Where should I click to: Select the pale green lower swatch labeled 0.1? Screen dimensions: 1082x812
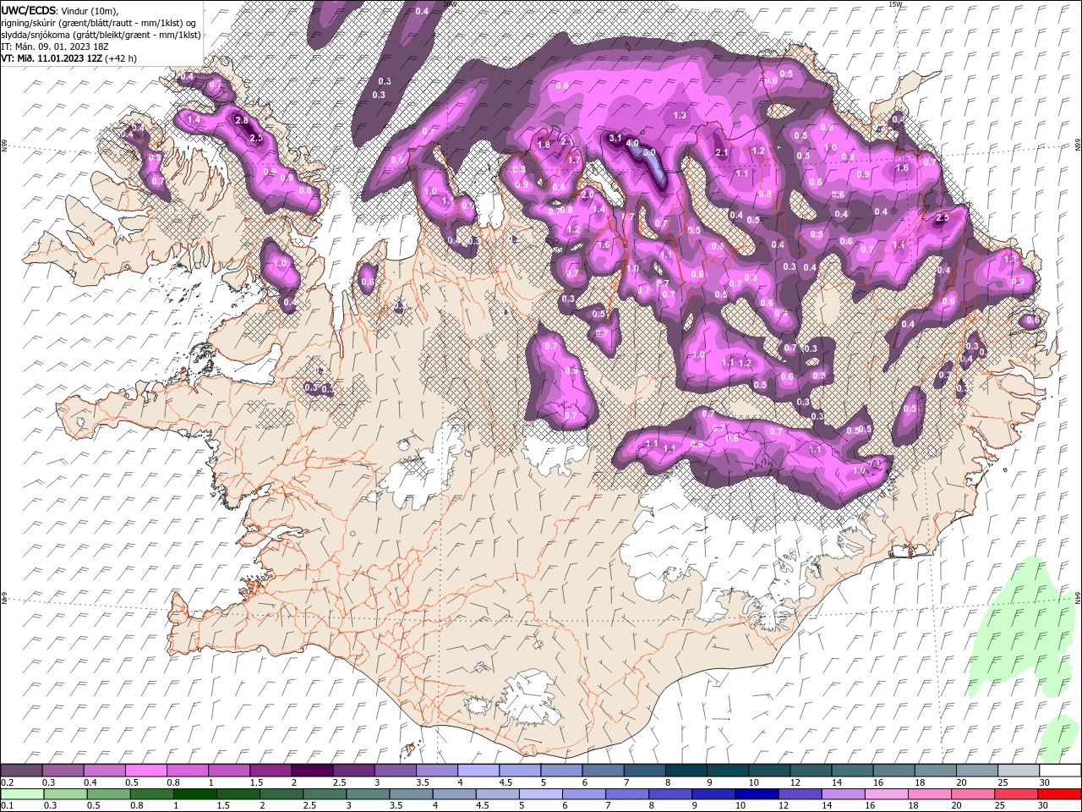click(x=22, y=794)
